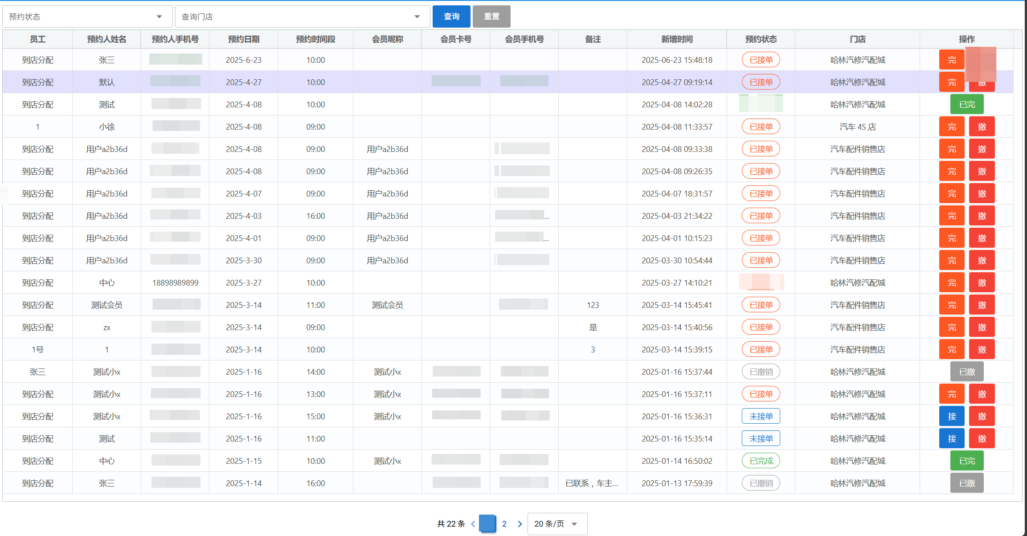Click 已完 button for 测试 2025-4-08 row
The image size is (1027, 536).
(967, 104)
